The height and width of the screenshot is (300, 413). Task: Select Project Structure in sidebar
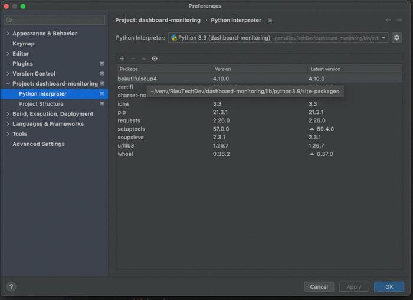(41, 104)
